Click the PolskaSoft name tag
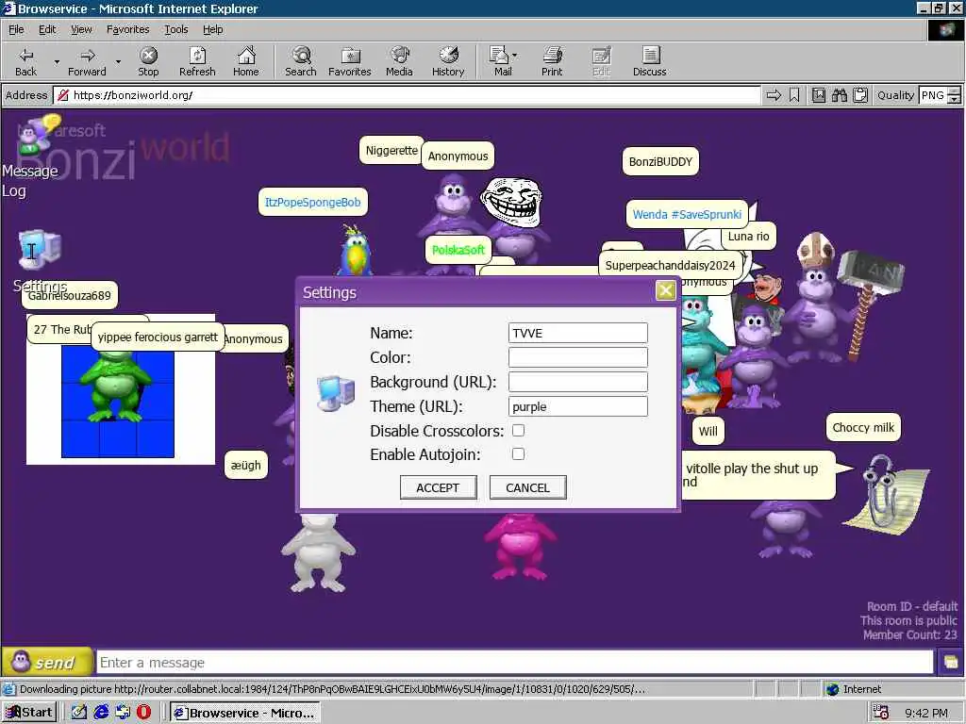 coord(458,250)
